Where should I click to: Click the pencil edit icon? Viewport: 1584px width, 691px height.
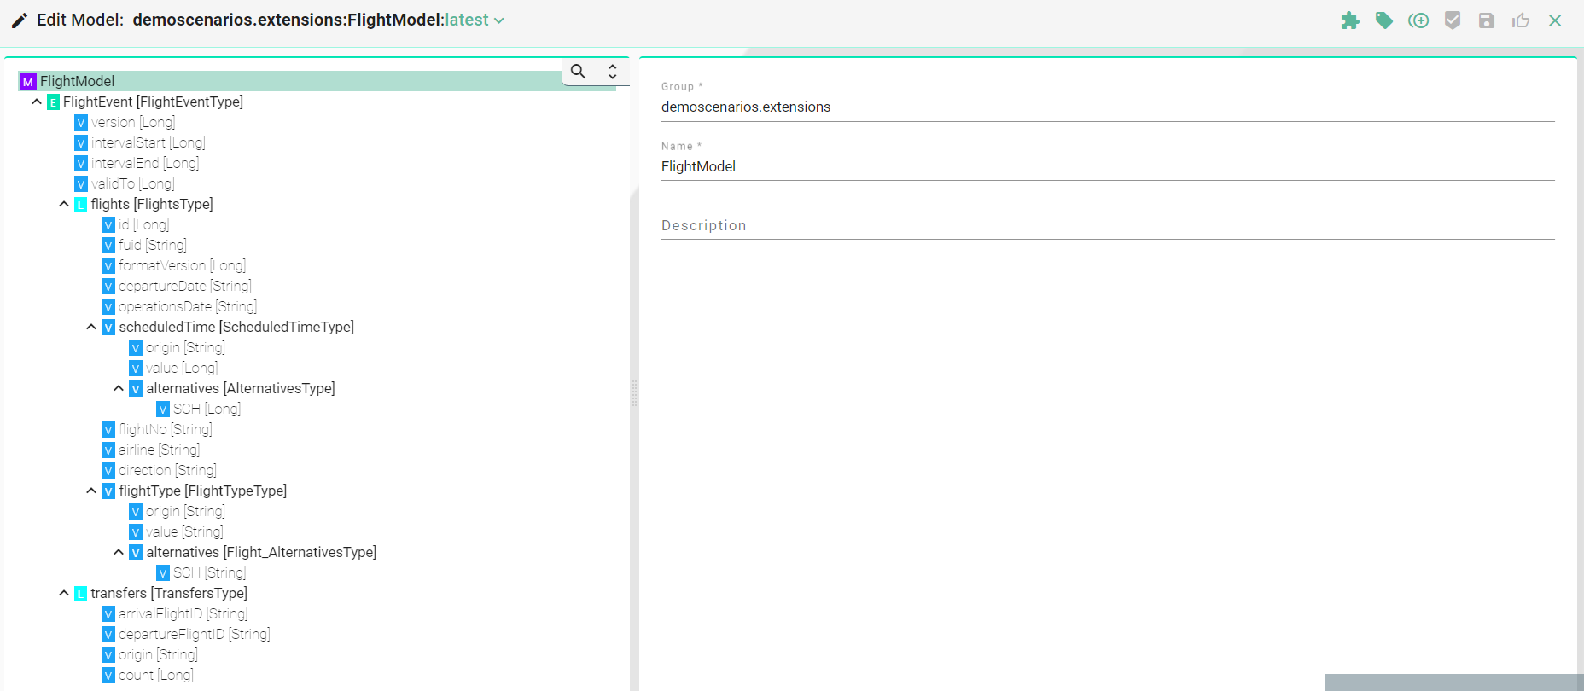click(19, 20)
